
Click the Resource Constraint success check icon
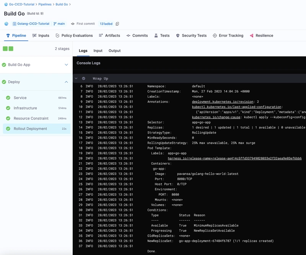(8, 118)
